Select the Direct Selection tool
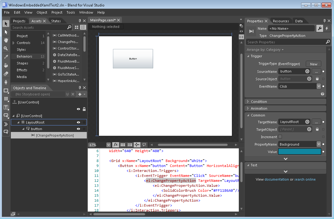This screenshot has height=219, width=334. (x=6, y=32)
